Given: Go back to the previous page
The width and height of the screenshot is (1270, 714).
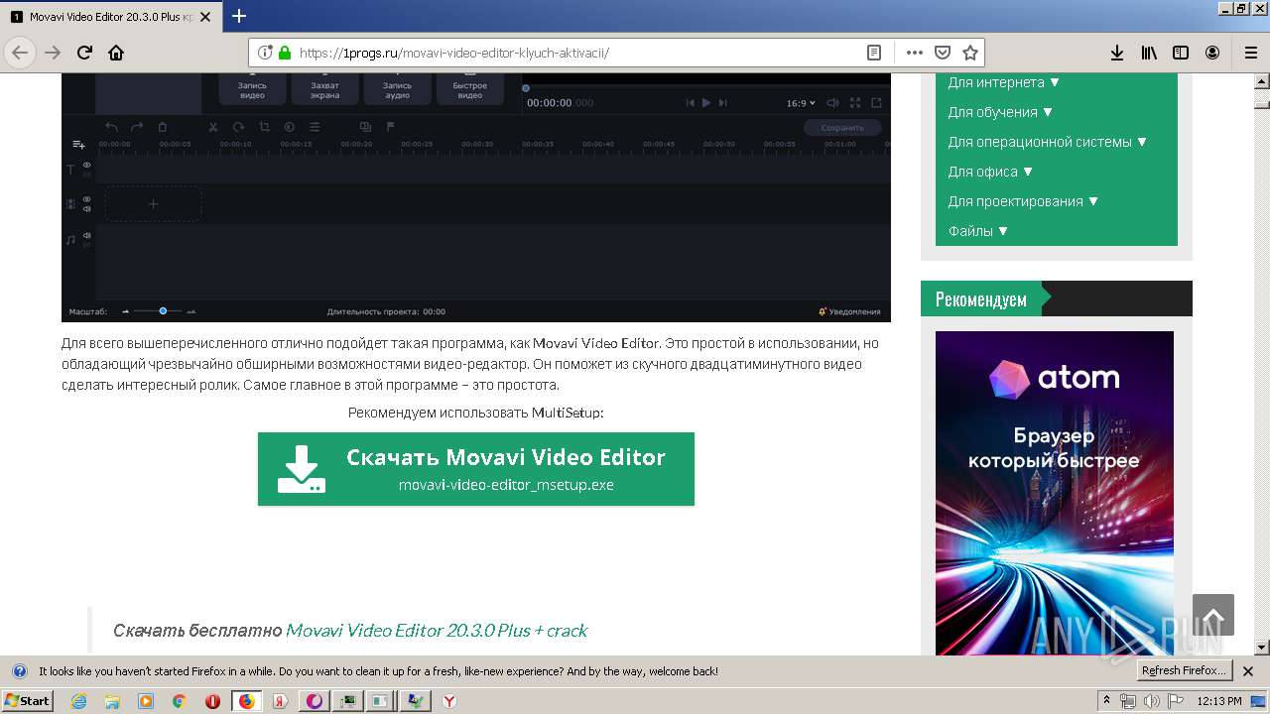Looking at the screenshot, I should coord(21,53).
